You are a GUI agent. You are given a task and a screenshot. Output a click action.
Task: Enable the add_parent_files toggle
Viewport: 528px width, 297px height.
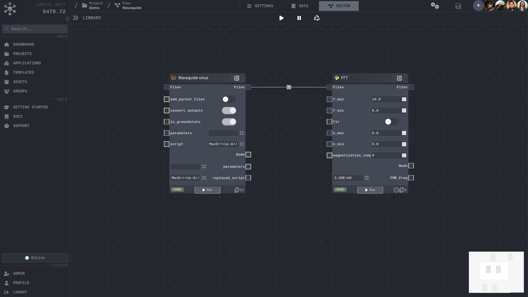pos(229,99)
